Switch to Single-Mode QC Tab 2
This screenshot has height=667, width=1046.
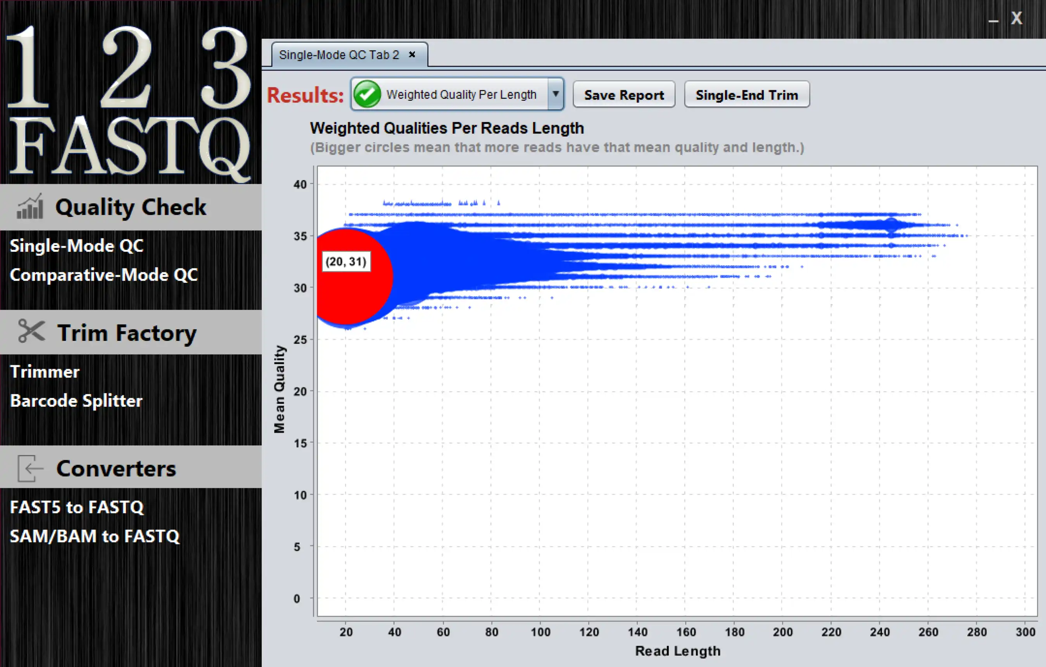click(339, 55)
